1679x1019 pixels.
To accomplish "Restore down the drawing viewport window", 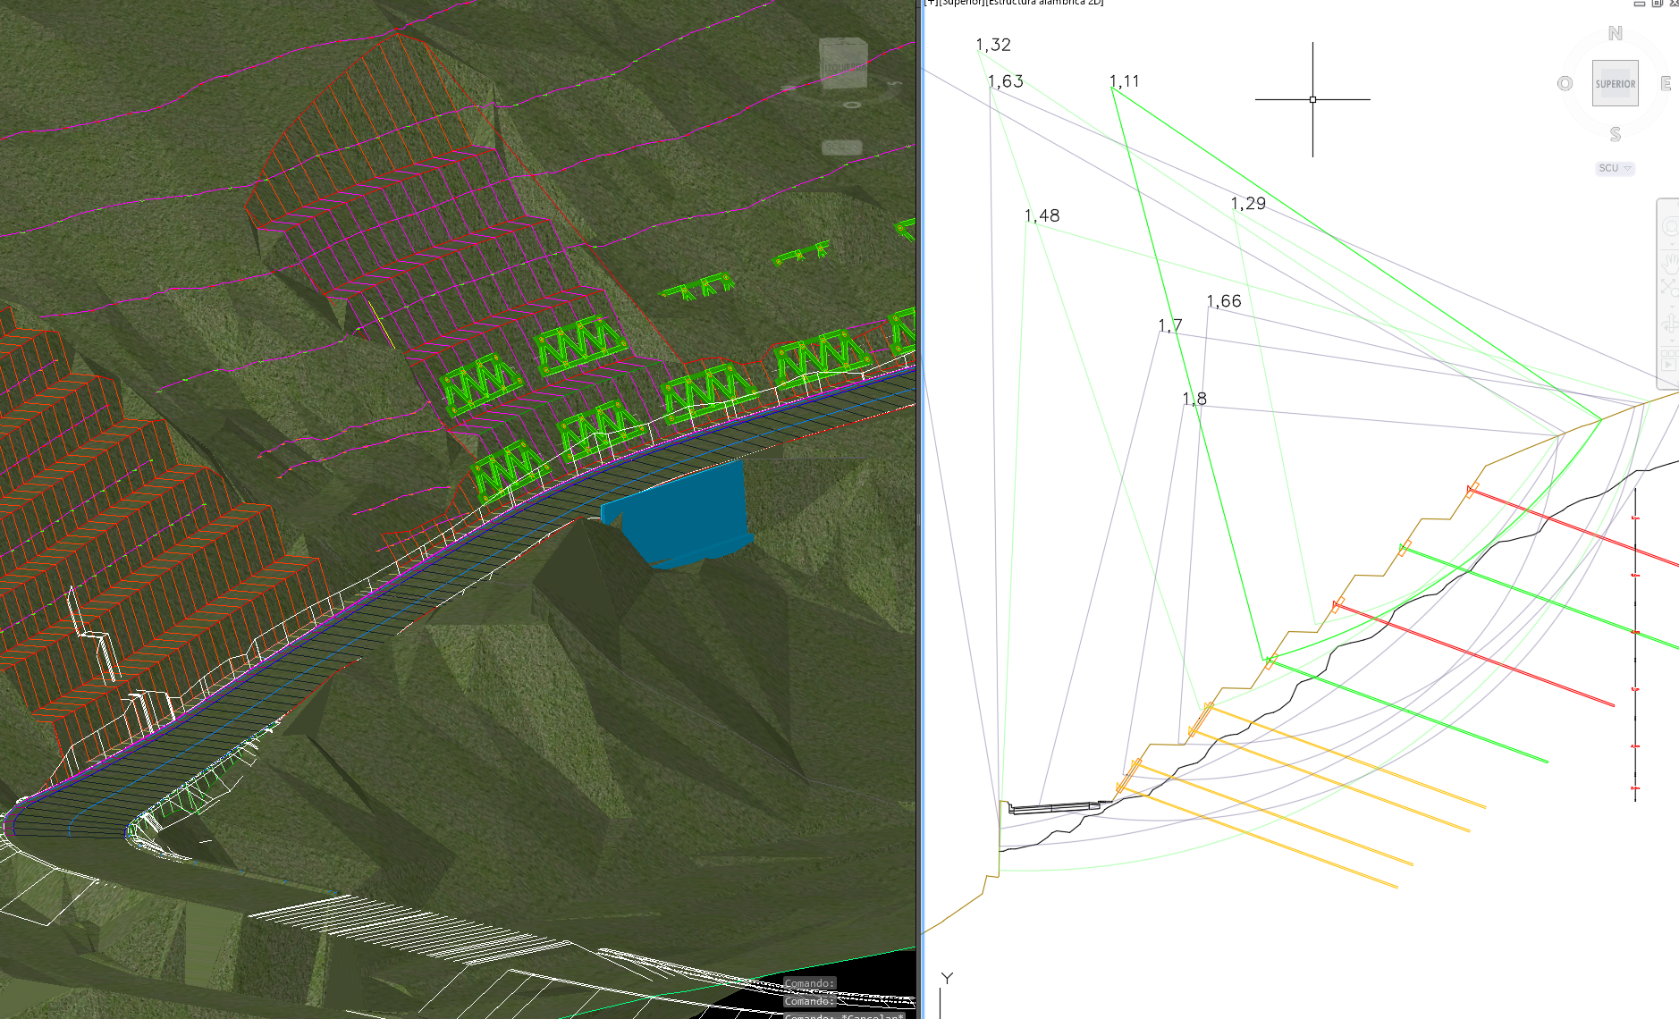I will click(x=1657, y=4).
